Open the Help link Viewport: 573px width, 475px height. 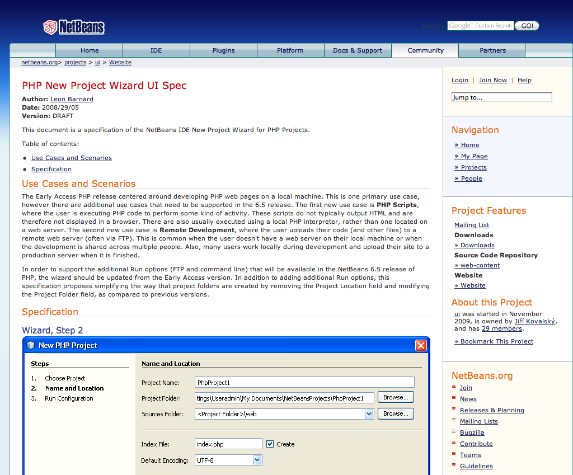(524, 80)
